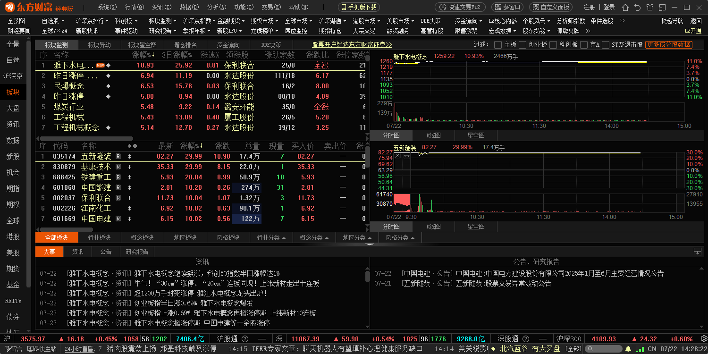The width and height of the screenshot is (708, 354).
Task: Switch to 概念板块 bottom tab
Action: pos(142,237)
